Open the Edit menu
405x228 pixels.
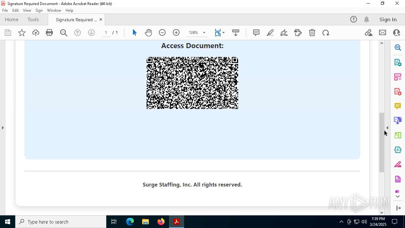pyautogui.click(x=16, y=10)
